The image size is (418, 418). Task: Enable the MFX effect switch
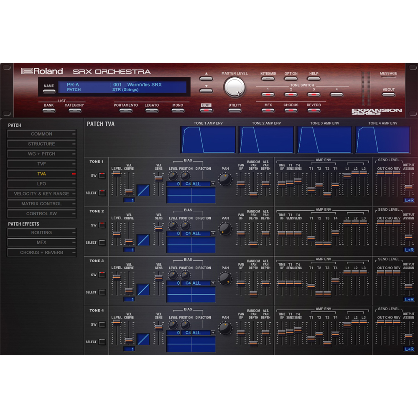point(268,110)
